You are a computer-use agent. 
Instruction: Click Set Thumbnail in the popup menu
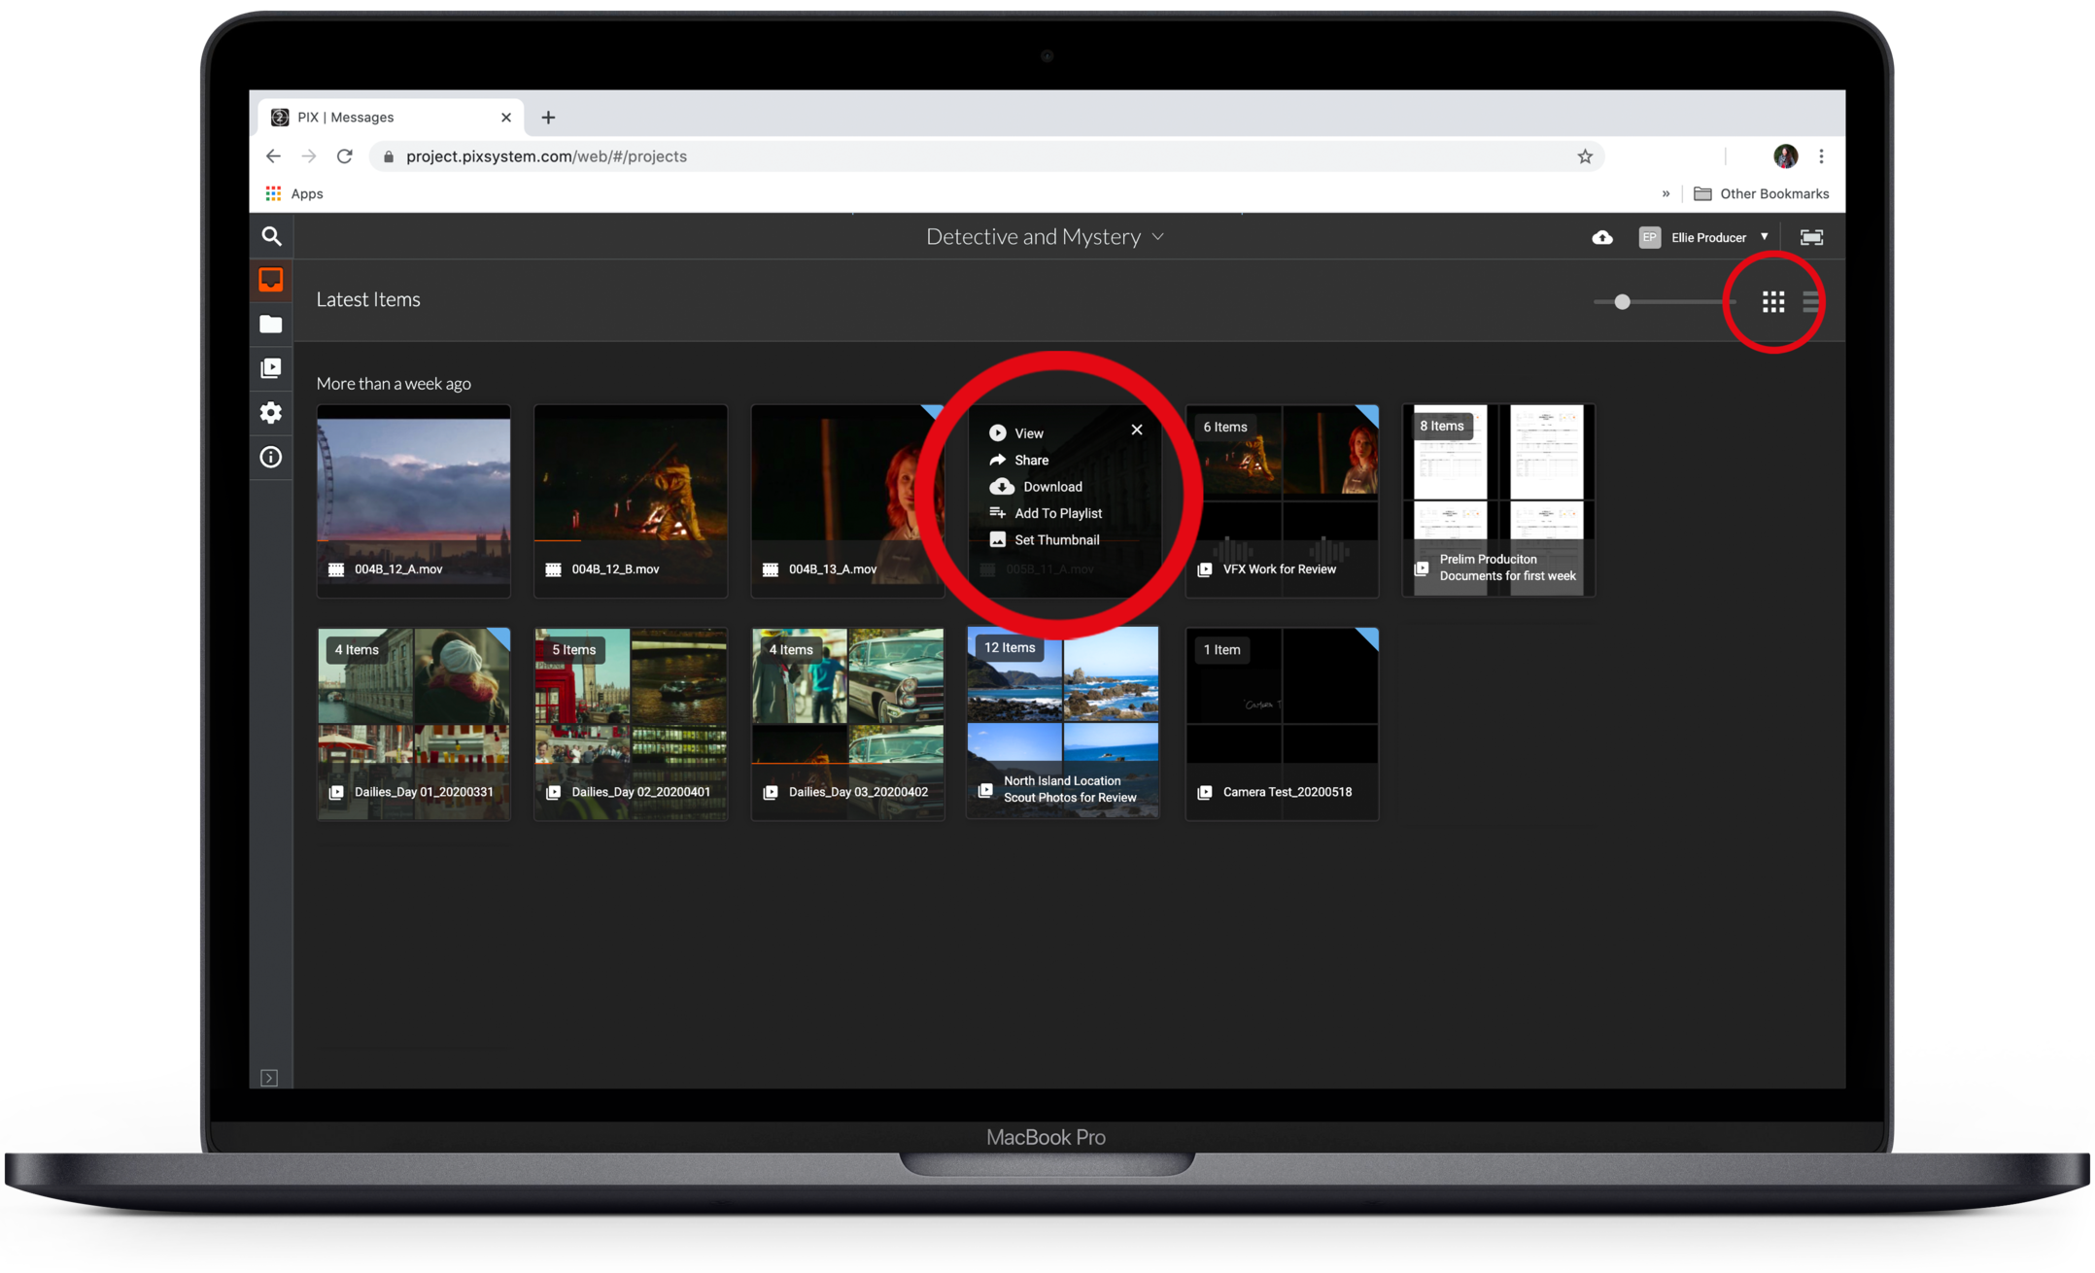pos(1056,540)
